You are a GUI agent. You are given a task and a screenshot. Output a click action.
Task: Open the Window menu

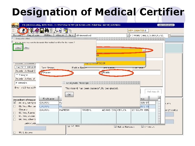tap(60, 35)
